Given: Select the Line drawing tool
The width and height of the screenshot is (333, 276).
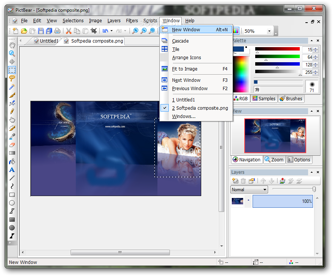Looking at the screenshot, I should click(12, 178).
